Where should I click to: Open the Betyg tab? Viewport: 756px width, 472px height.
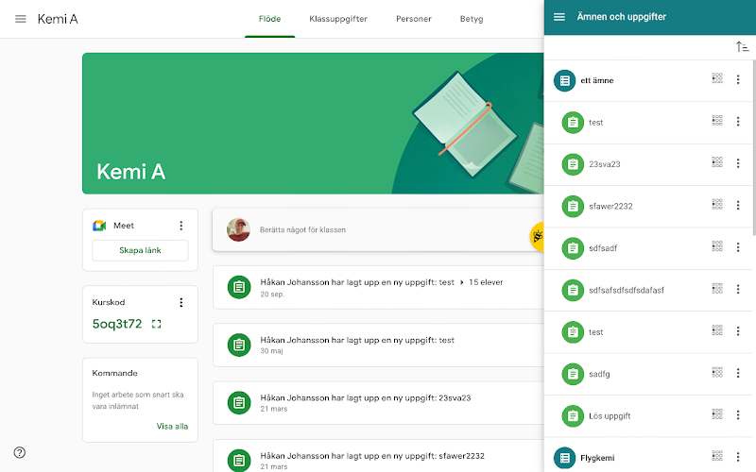(472, 19)
